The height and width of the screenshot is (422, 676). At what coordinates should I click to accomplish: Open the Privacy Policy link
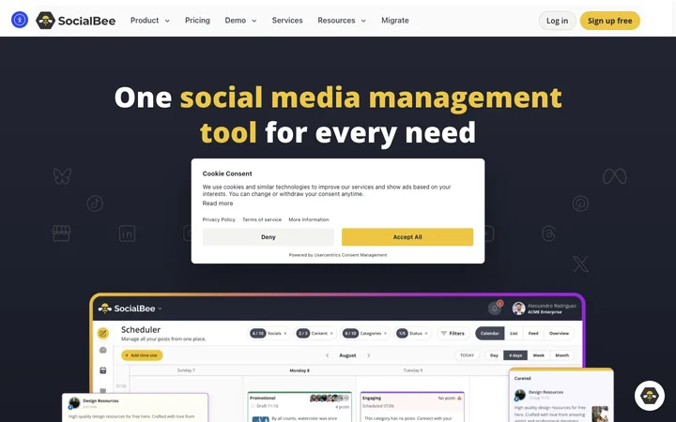tap(219, 219)
